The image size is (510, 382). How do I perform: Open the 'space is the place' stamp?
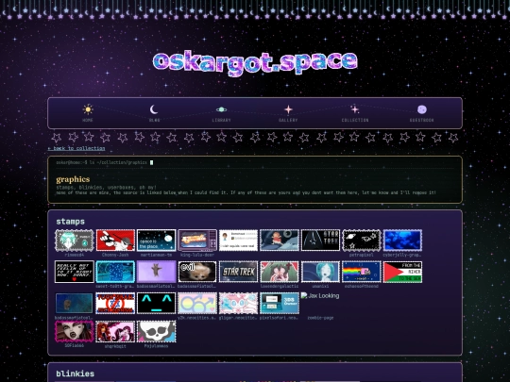pos(156,241)
